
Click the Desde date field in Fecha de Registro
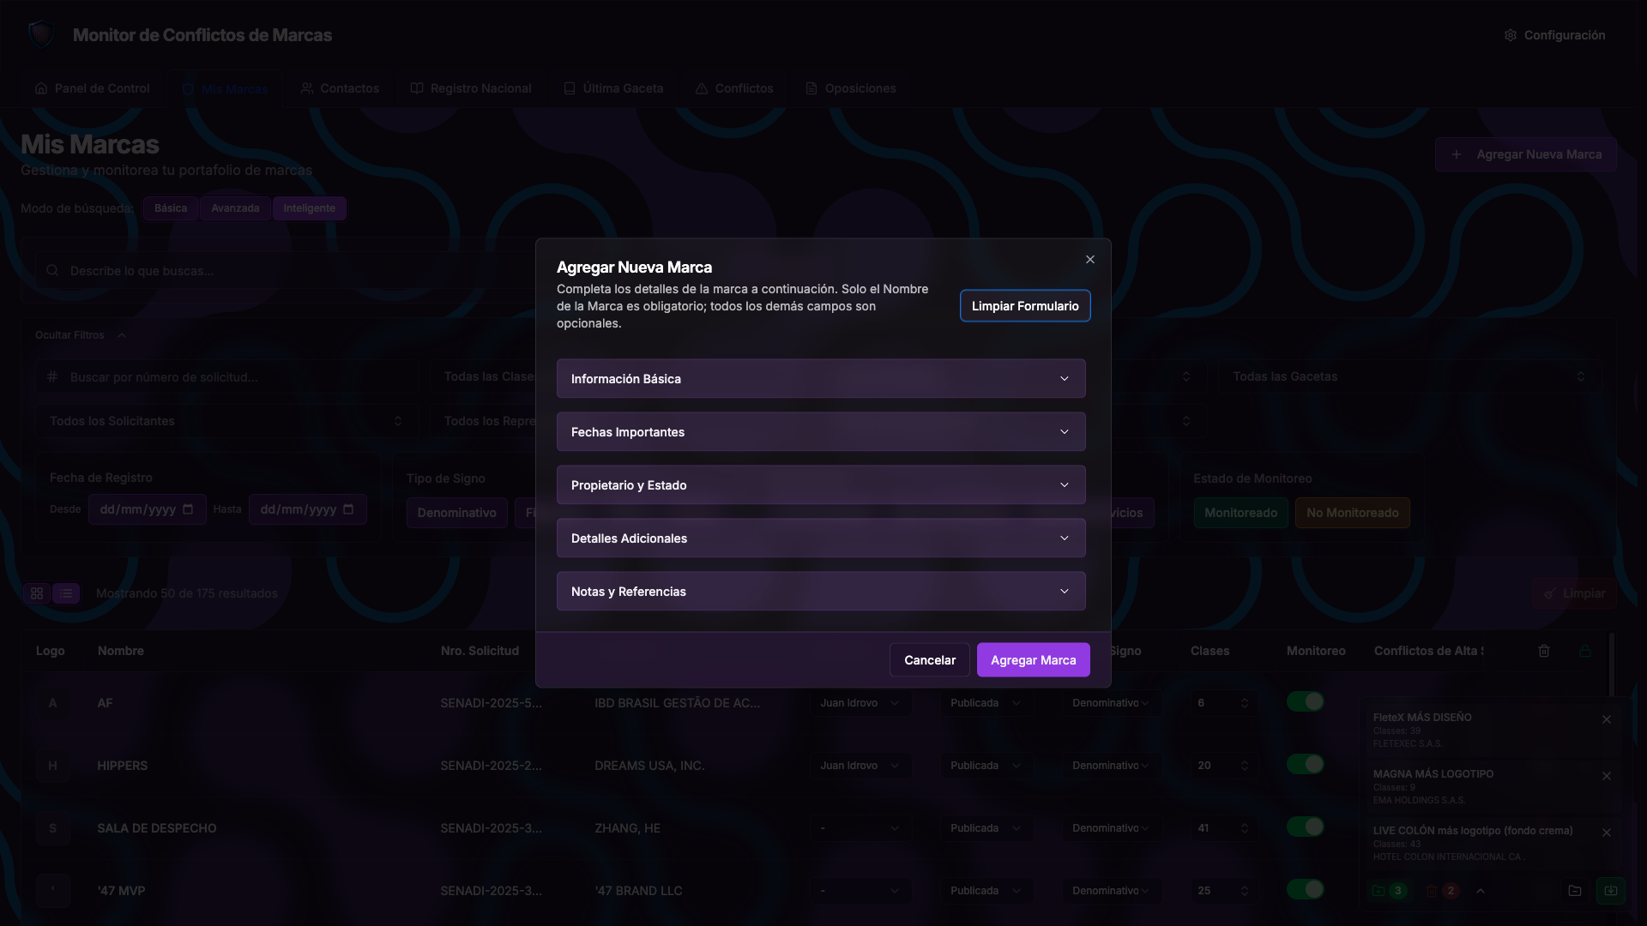147,508
